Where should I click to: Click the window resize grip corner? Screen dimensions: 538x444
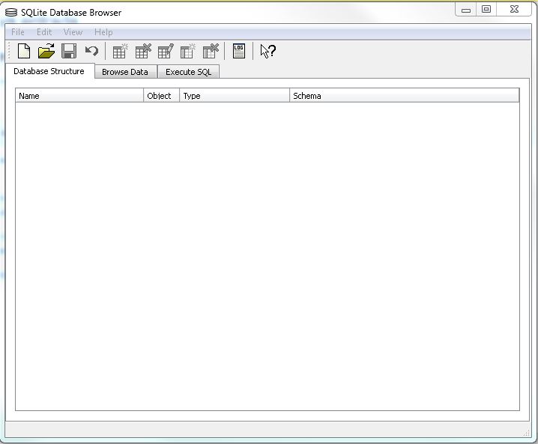click(527, 434)
